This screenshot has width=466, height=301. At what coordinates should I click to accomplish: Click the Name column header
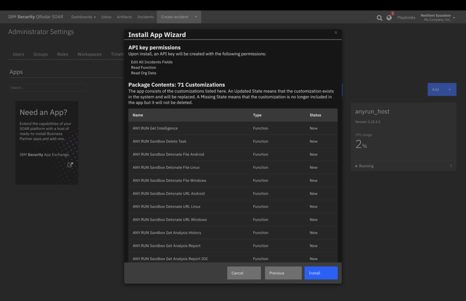pyautogui.click(x=138, y=115)
